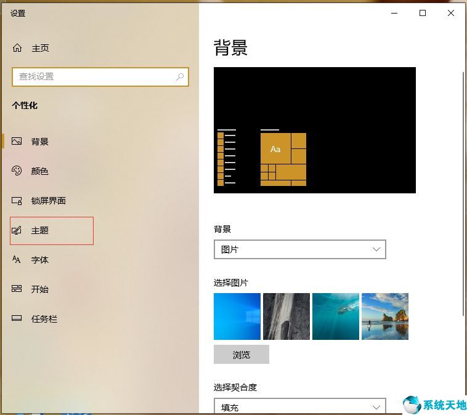Viewport: 467px width, 415px height.
Task: Click the Home house icon
Action: coord(17,47)
